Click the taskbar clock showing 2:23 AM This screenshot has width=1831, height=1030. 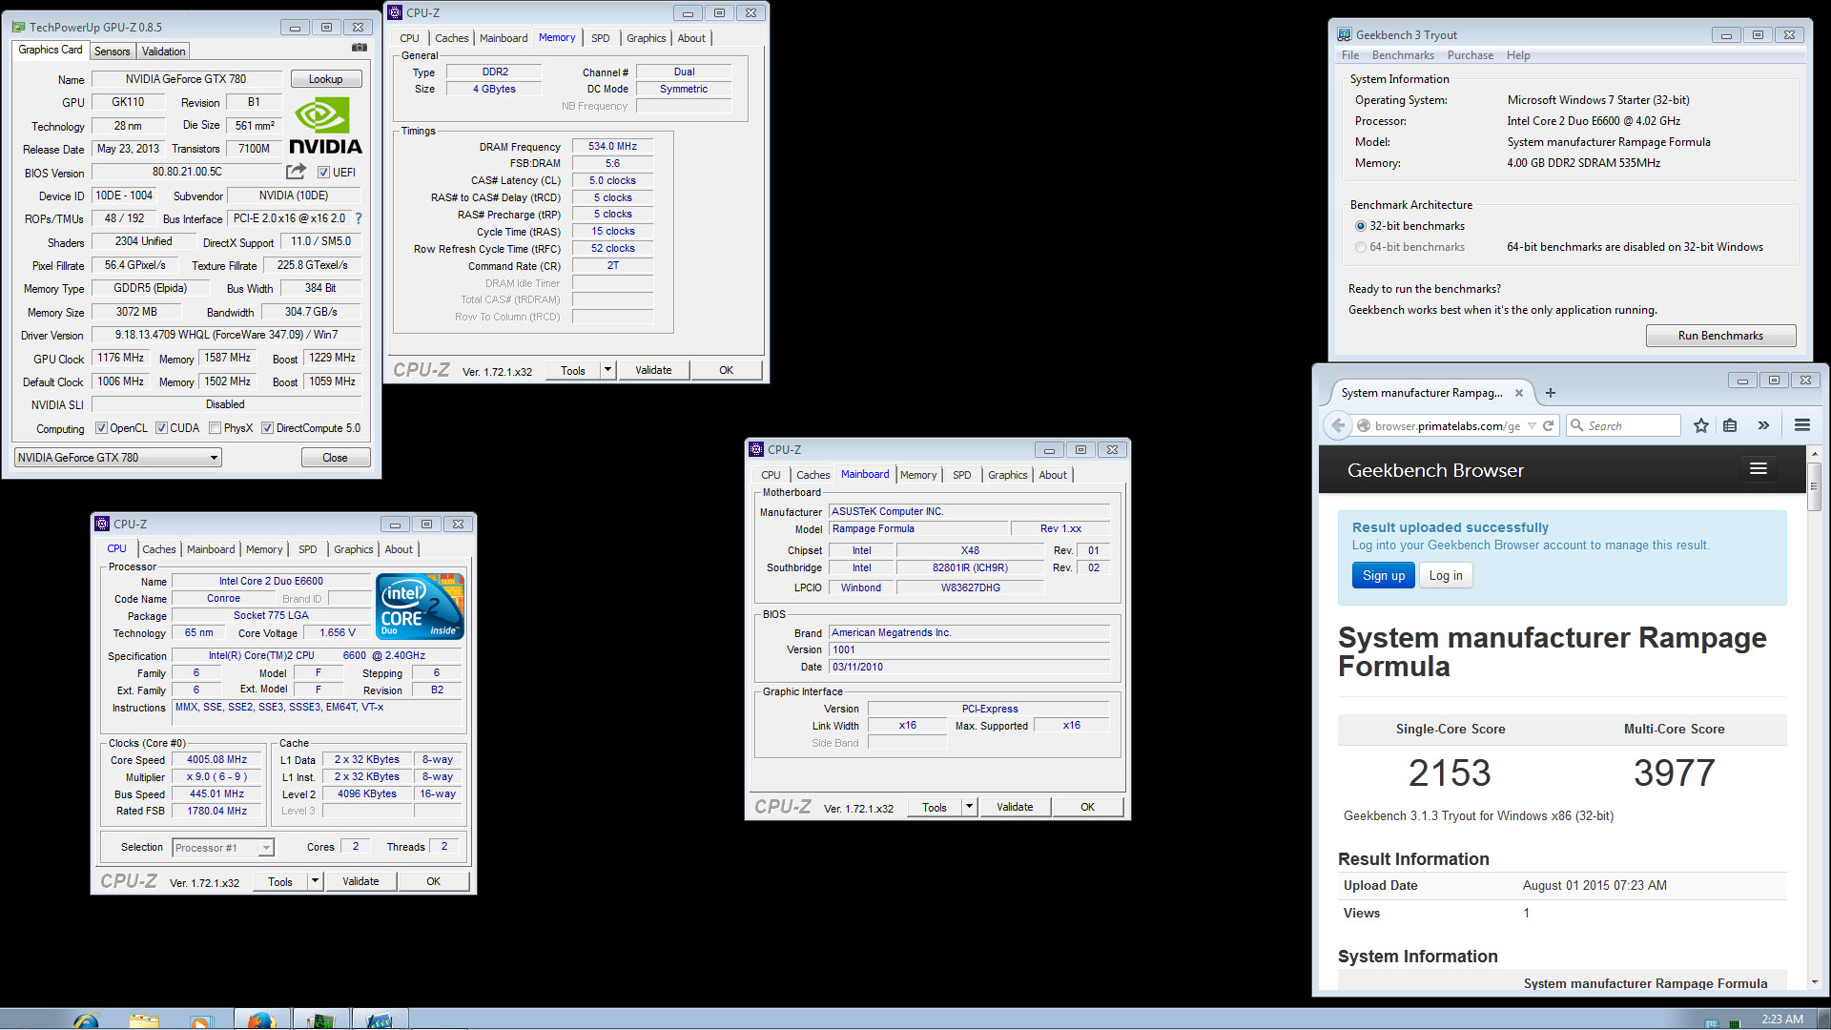pyautogui.click(x=1781, y=1020)
